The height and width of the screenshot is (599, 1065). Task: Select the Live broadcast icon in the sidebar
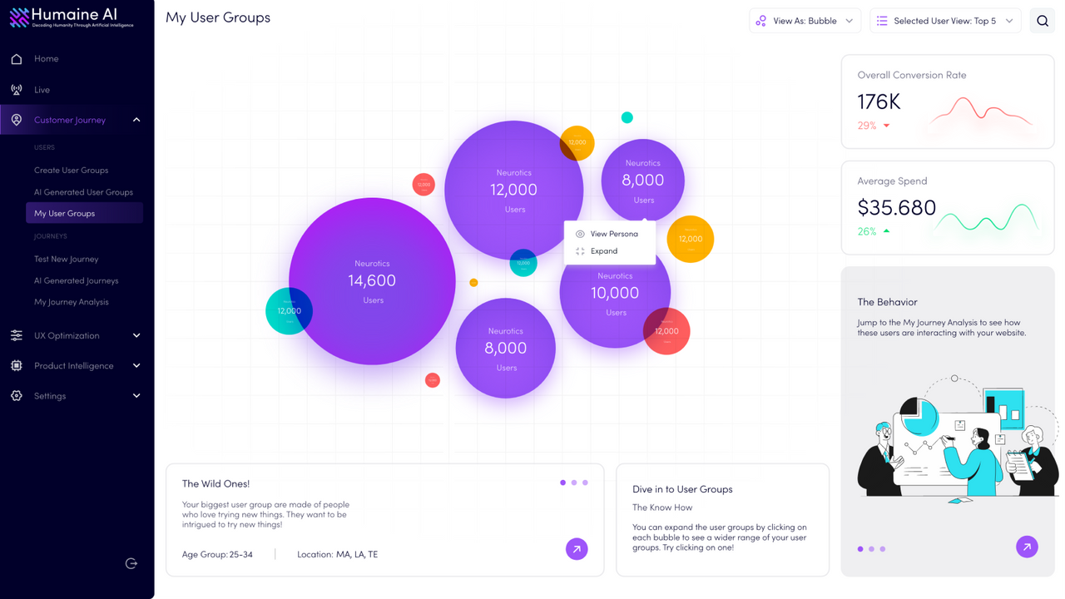click(x=16, y=89)
